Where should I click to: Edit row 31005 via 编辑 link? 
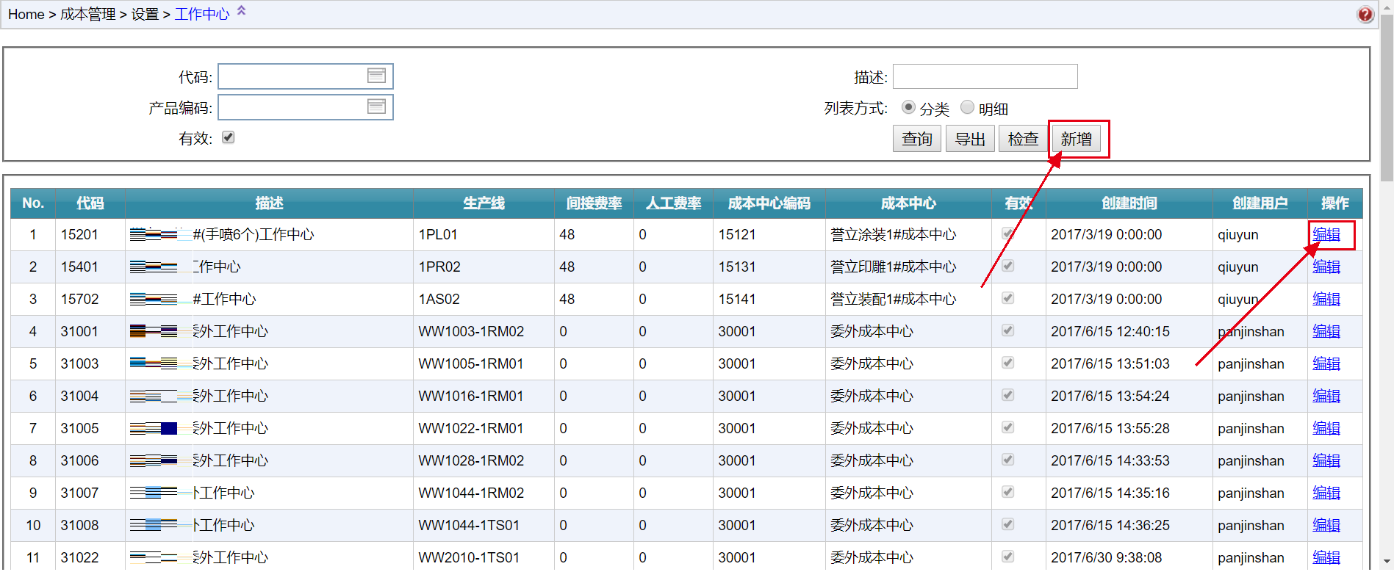click(x=1326, y=428)
